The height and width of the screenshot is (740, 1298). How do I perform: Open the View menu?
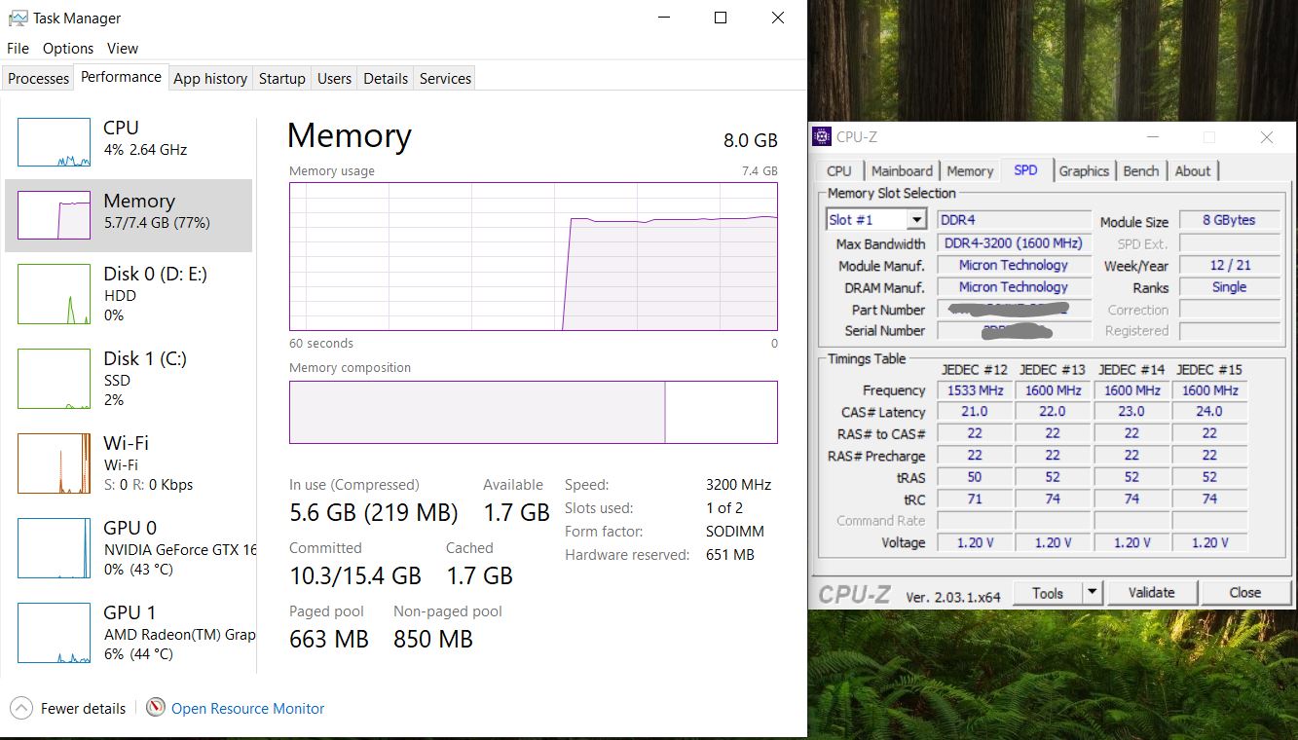[x=122, y=48]
